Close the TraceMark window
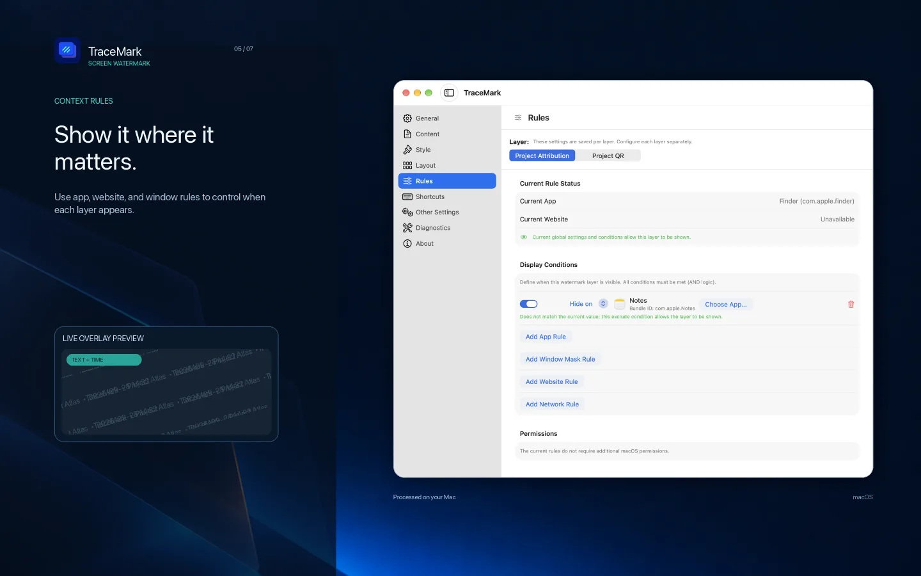Screen dimensions: 921x576 click(405, 93)
